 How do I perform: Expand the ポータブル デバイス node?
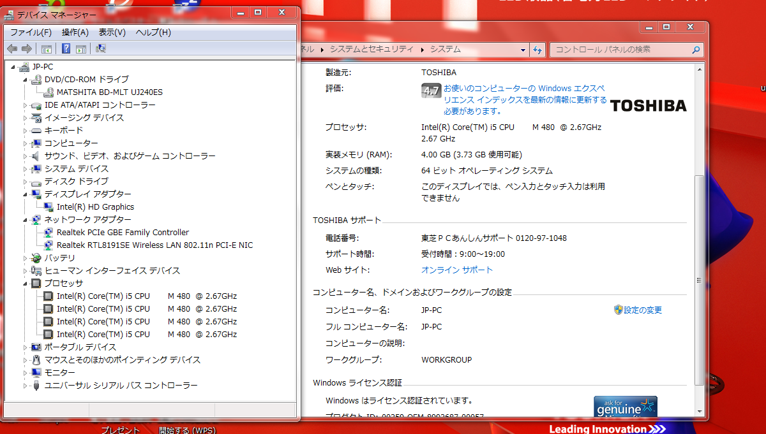coord(26,347)
